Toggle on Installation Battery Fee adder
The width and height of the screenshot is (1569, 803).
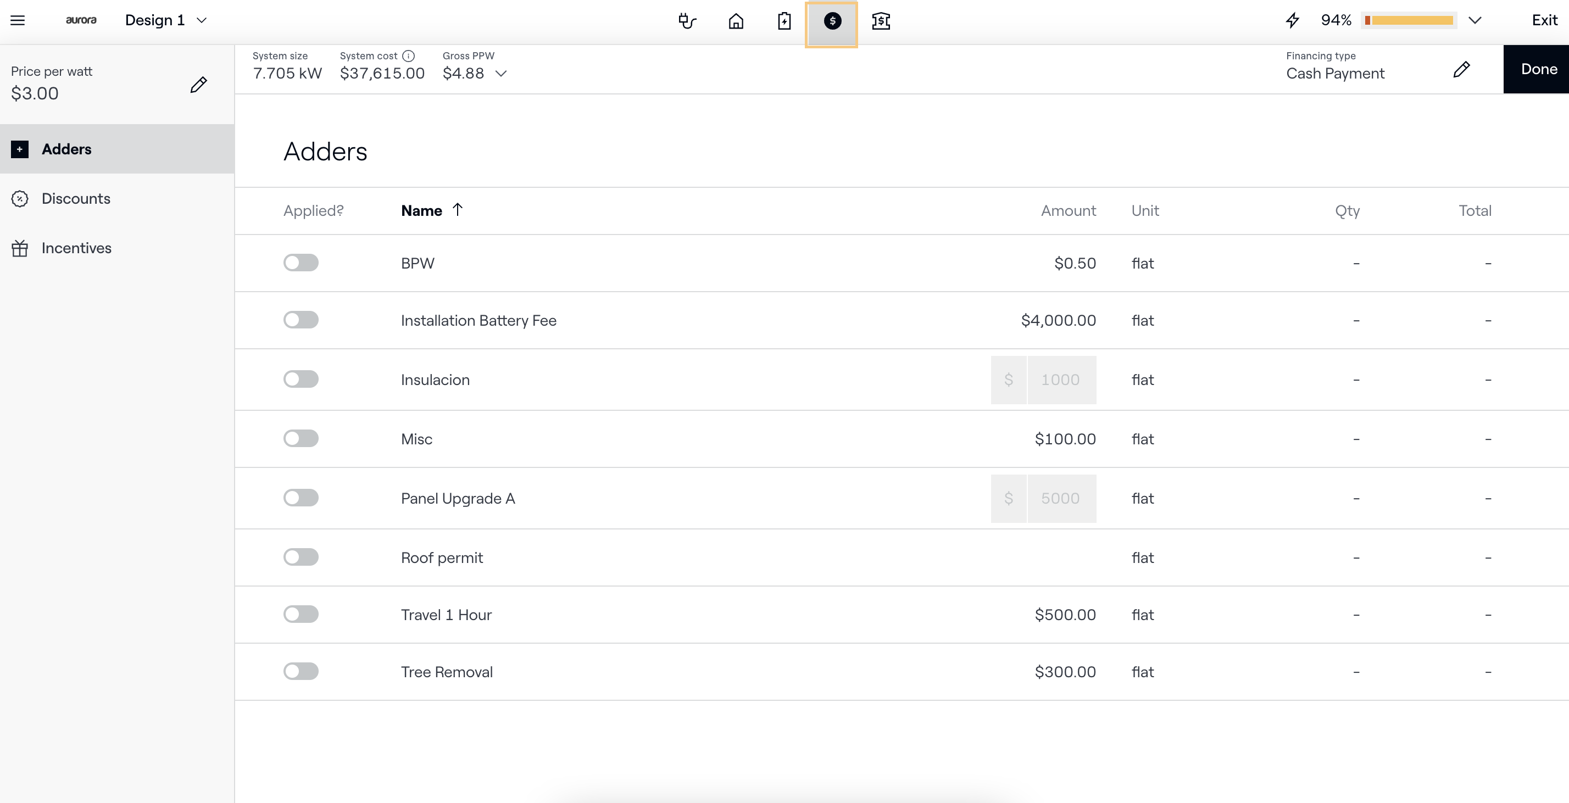301,320
